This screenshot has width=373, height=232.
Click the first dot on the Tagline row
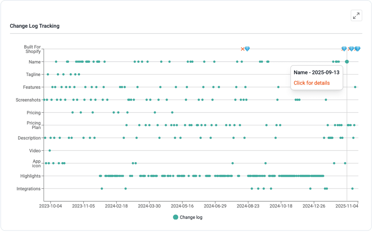[48, 74]
